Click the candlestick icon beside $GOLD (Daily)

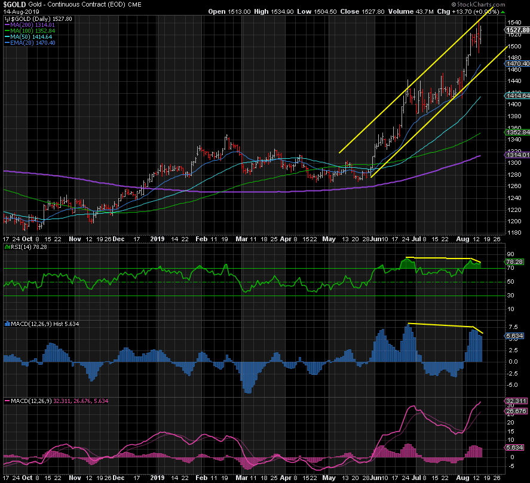pyautogui.click(x=6, y=20)
